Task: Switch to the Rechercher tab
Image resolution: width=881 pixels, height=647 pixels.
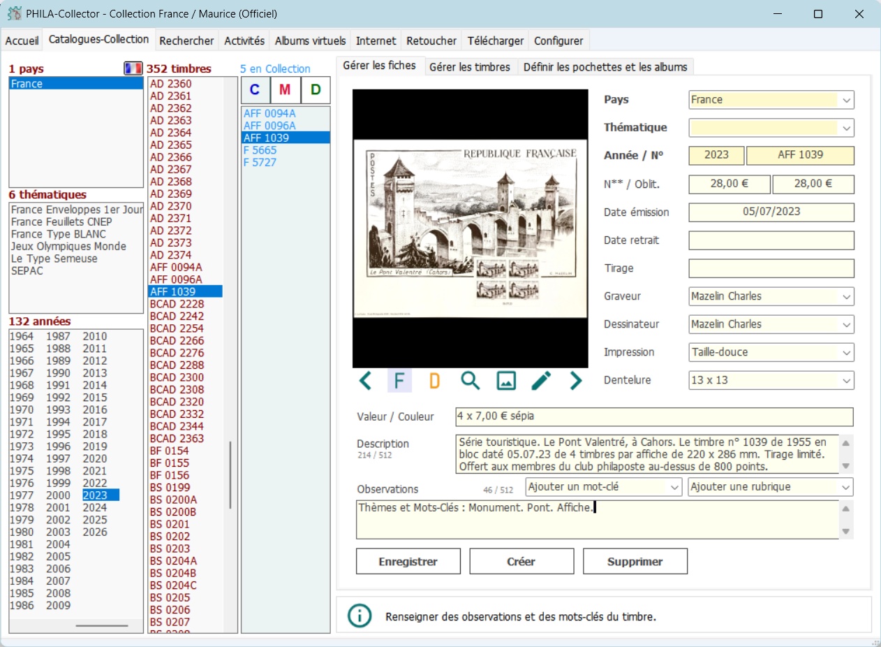Action: (186, 41)
